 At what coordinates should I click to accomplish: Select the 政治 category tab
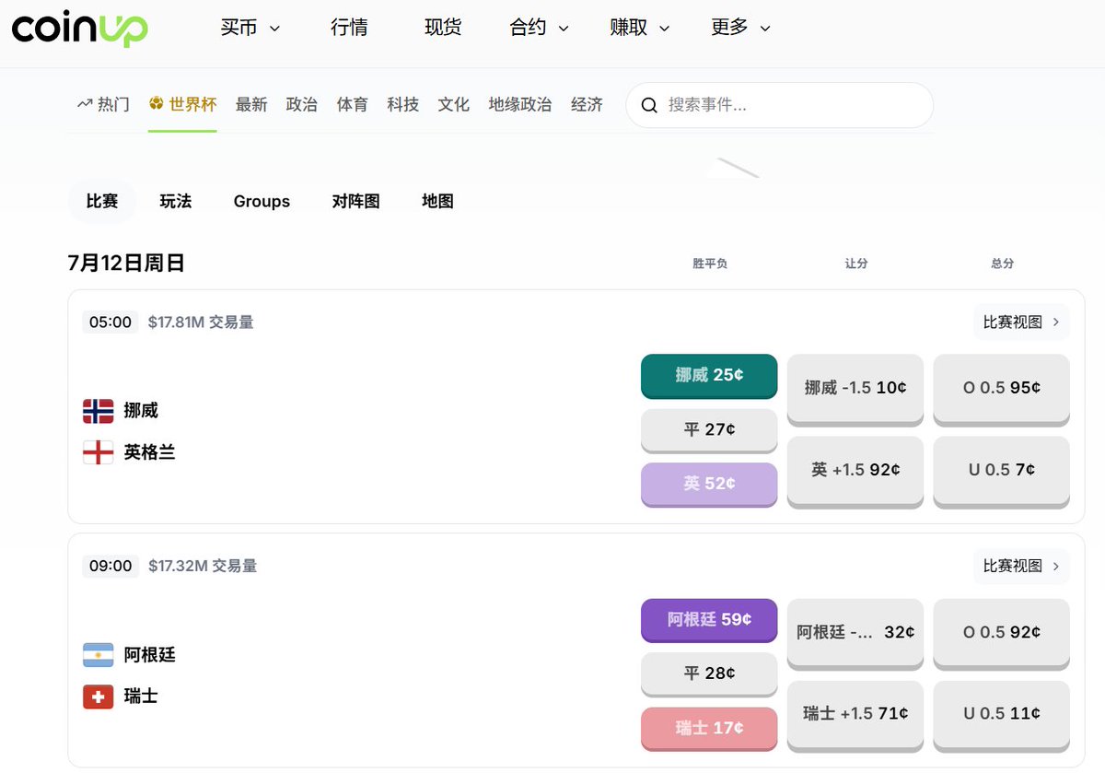(302, 105)
